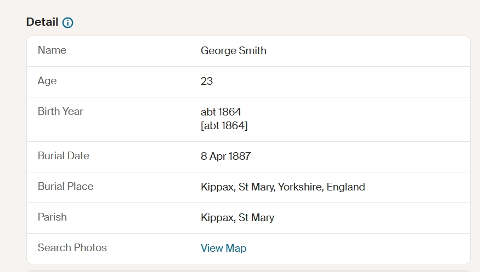
Task: Select the Name field label
Action: (52, 50)
